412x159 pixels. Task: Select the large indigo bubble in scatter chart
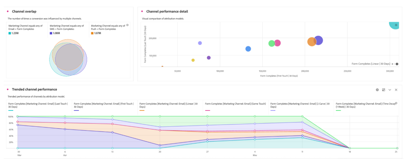[318, 40]
